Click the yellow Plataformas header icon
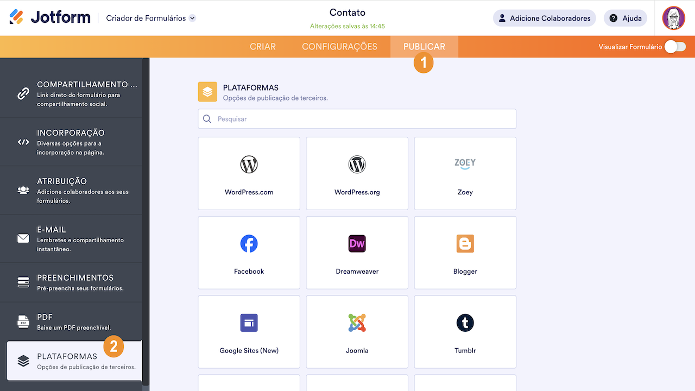This screenshot has width=695, height=391. coord(207,92)
